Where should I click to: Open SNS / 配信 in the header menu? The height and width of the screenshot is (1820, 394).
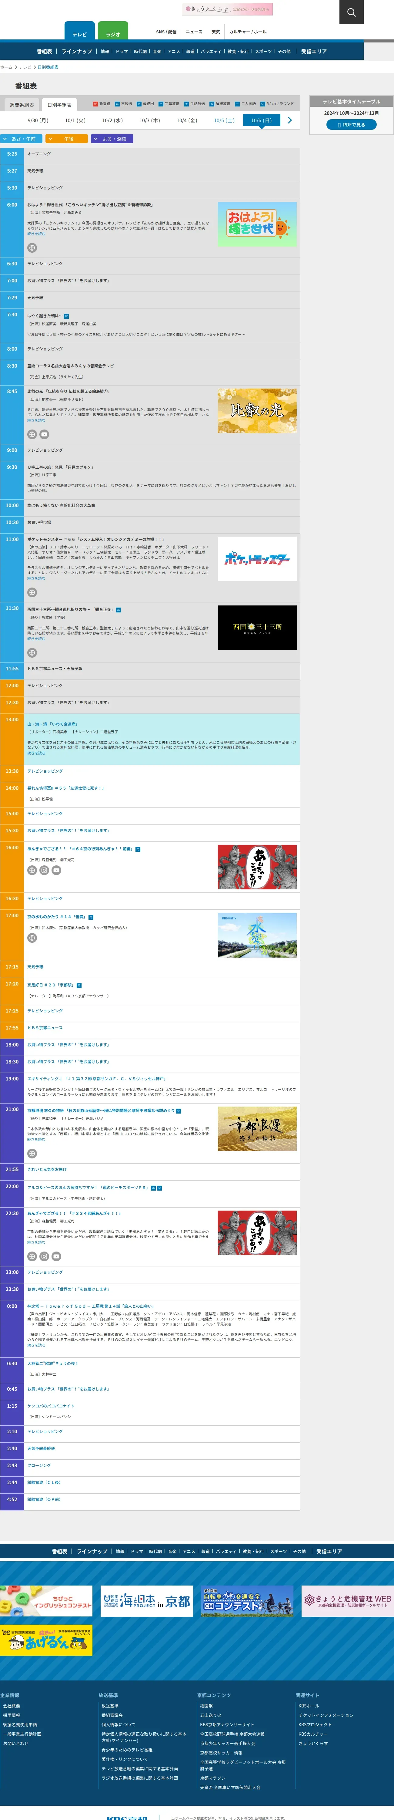[167, 32]
